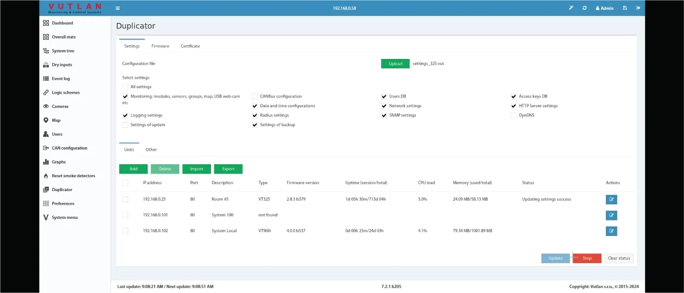Open Cameras from the sidebar
The image size is (684, 293).
coord(60,106)
